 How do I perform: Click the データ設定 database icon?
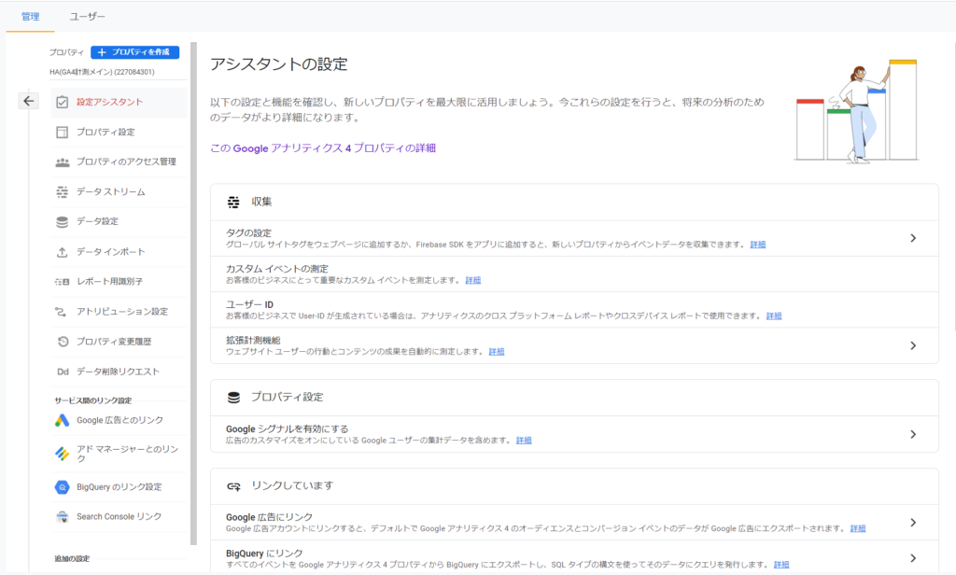(x=63, y=222)
